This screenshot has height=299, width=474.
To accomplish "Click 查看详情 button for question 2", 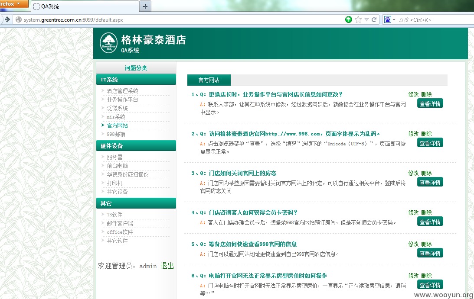I will pyautogui.click(x=430, y=143).
